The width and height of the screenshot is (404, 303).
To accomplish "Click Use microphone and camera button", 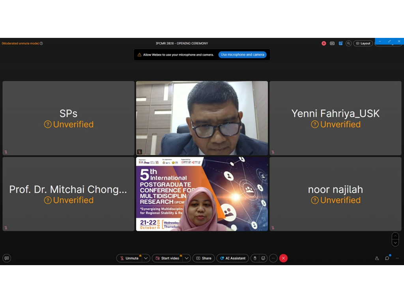I will point(242,54).
